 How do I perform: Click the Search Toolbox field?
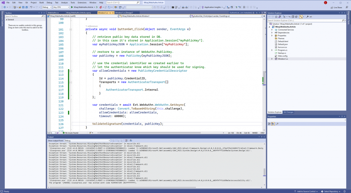25,16
